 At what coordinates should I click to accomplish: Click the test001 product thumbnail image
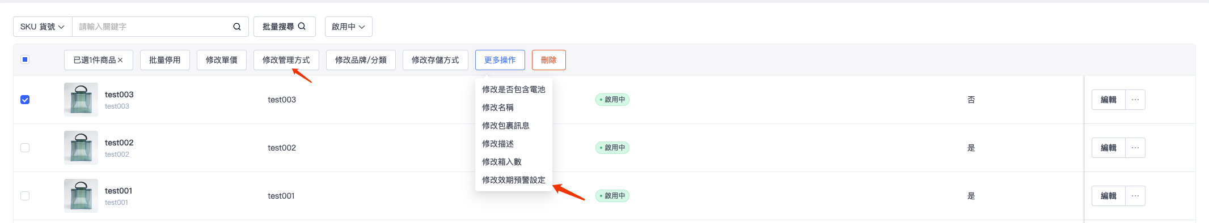[x=81, y=196]
